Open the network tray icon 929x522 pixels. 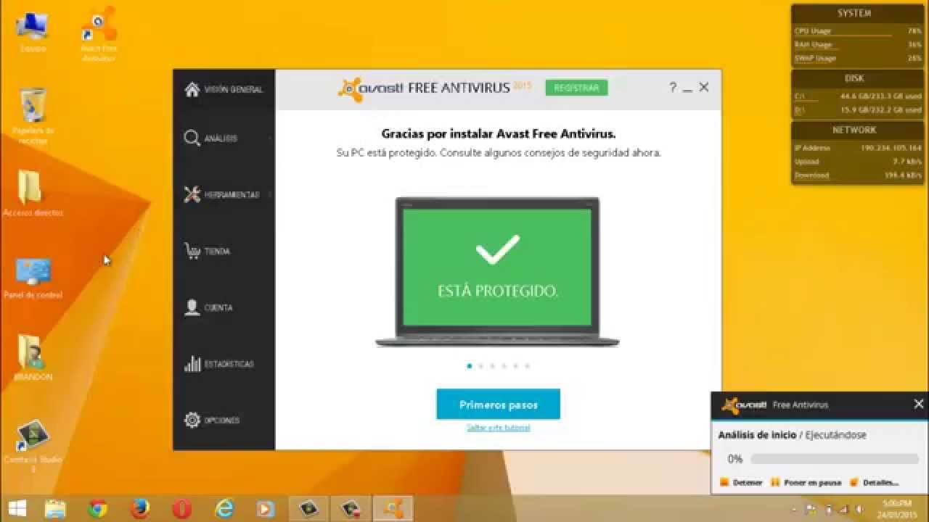click(x=842, y=510)
